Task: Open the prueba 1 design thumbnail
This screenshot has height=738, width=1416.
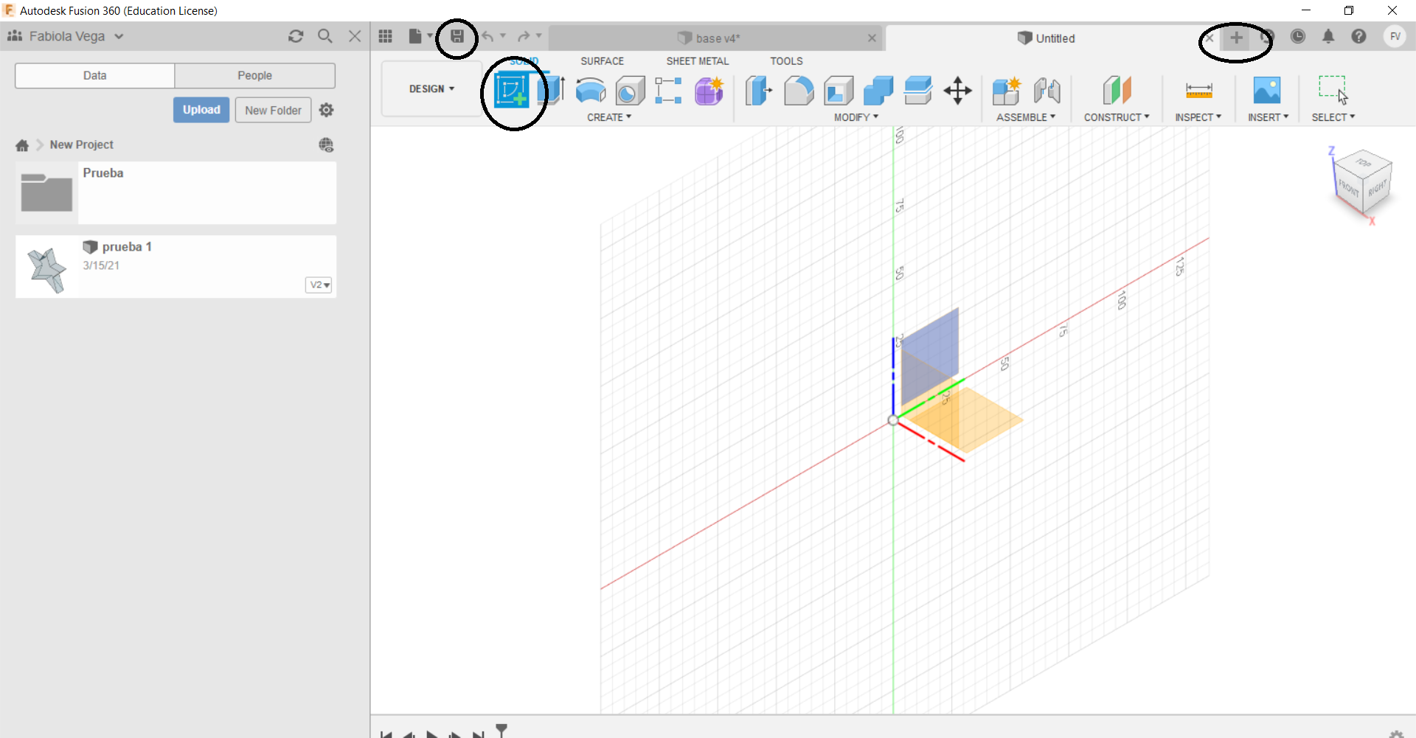Action: click(46, 266)
